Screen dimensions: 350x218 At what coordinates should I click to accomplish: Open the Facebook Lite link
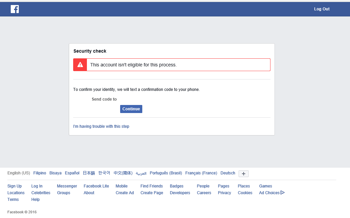(x=96, y=186)
